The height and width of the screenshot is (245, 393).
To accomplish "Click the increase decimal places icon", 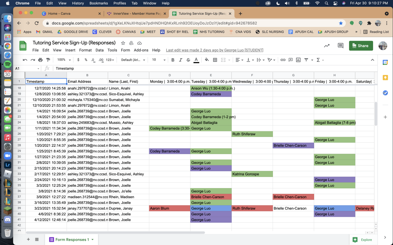I will (x=101, y=60).
